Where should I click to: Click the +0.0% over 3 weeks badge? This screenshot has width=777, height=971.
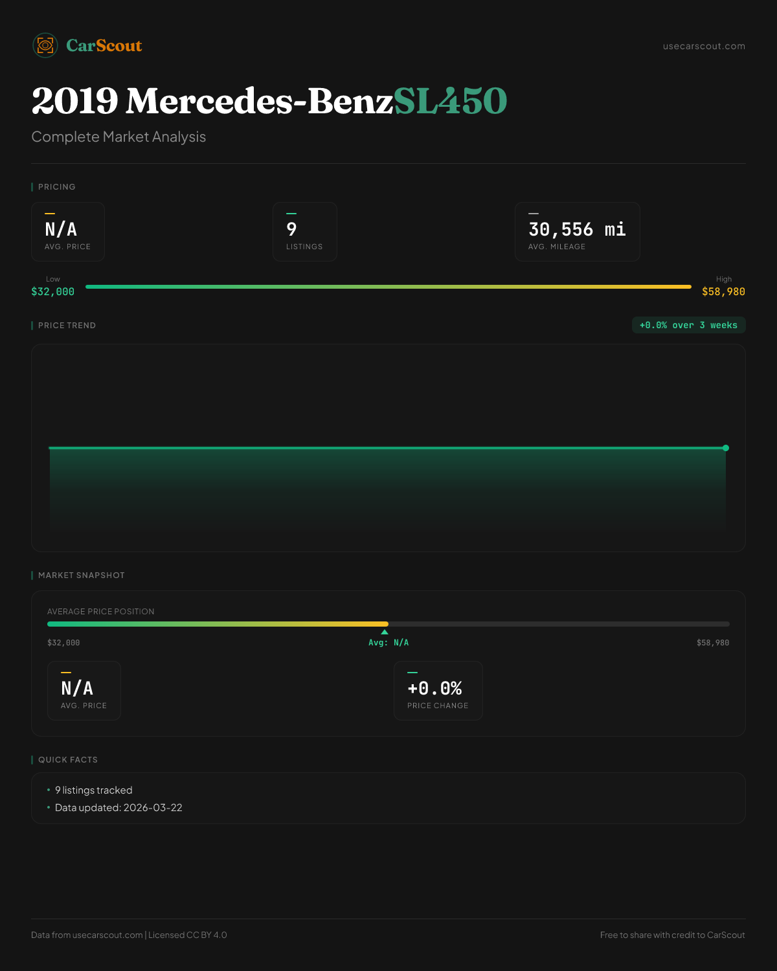pyautogui.click(x=688, y=325)
